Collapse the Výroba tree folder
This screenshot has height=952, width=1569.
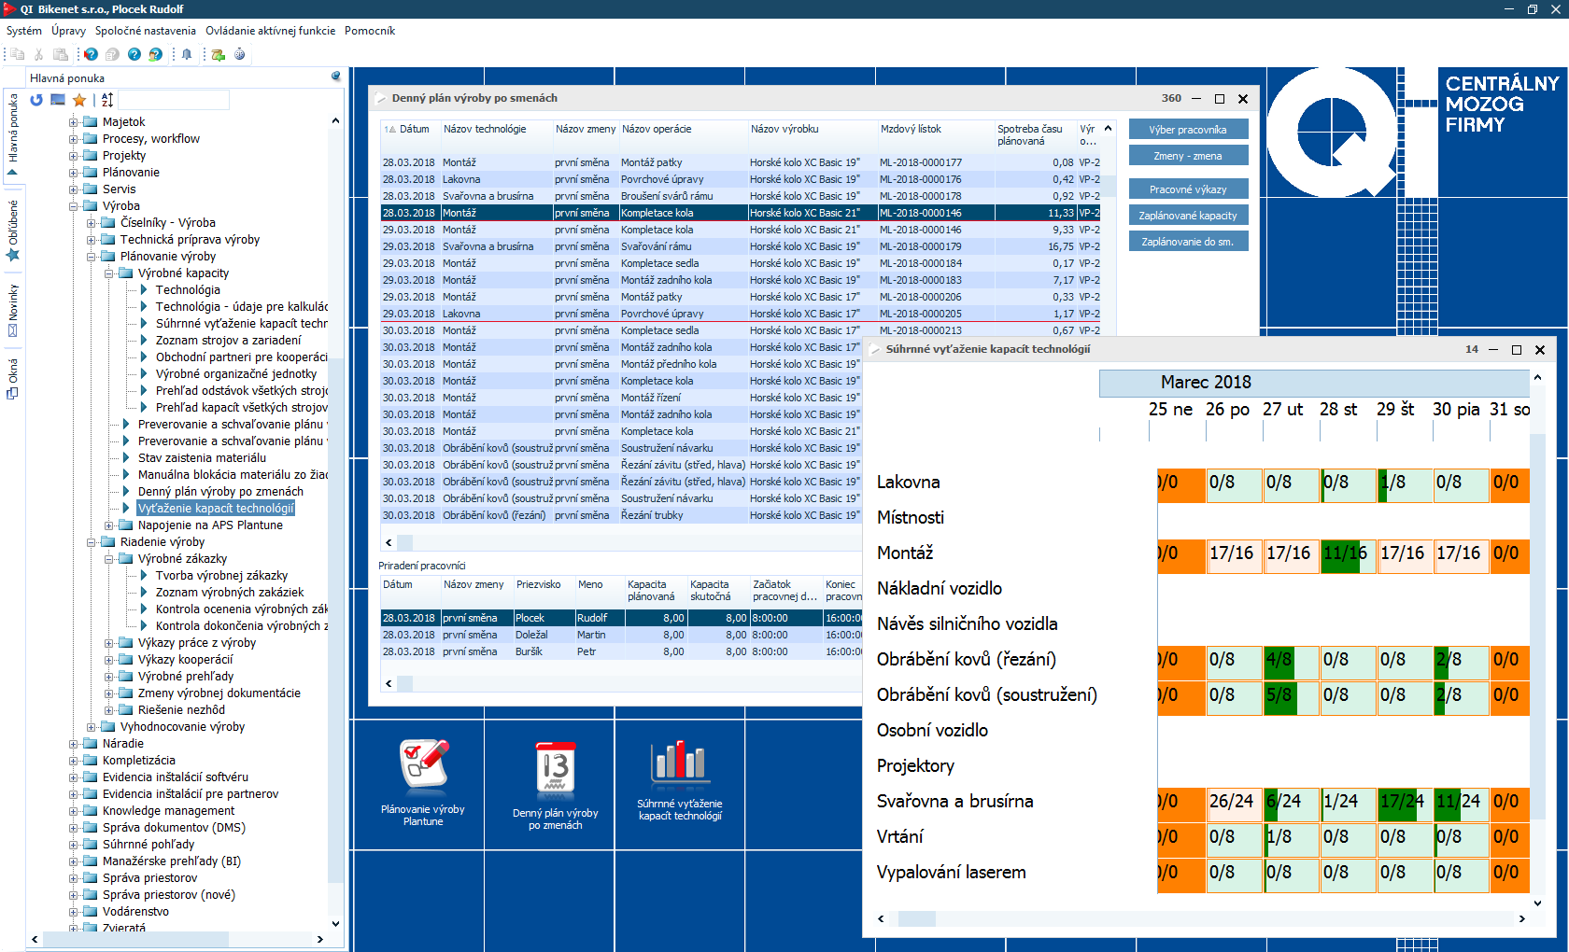73,206
